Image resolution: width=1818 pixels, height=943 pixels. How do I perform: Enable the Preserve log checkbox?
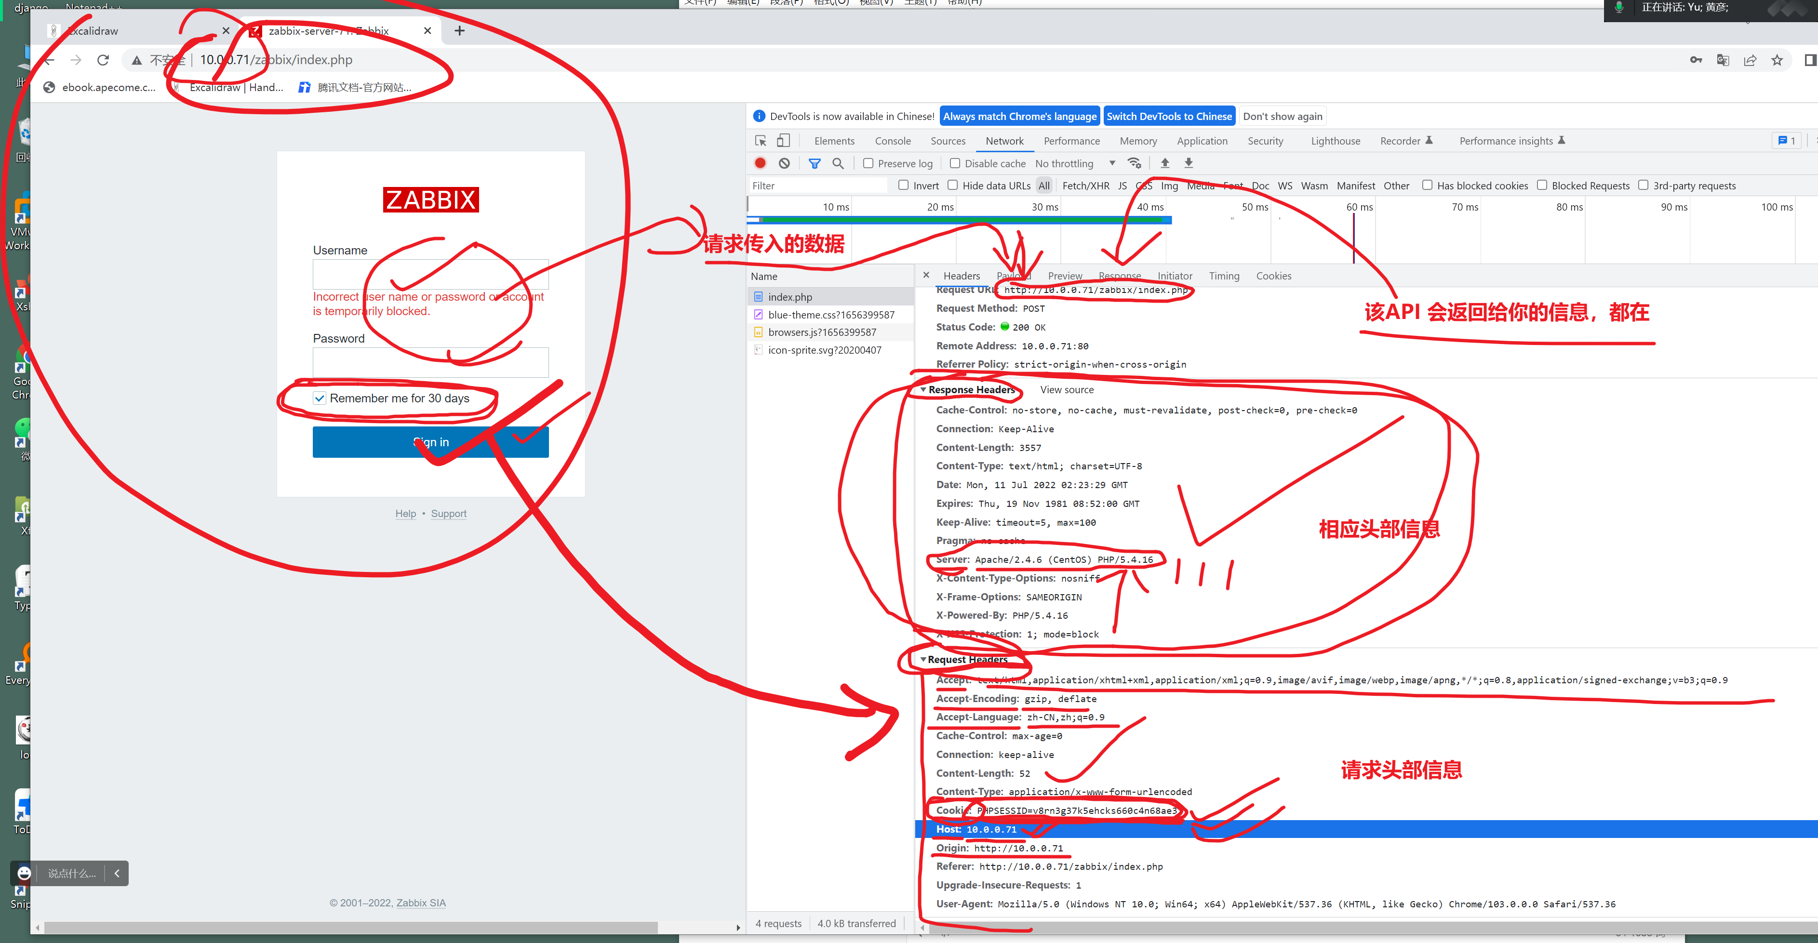[869, 163]
